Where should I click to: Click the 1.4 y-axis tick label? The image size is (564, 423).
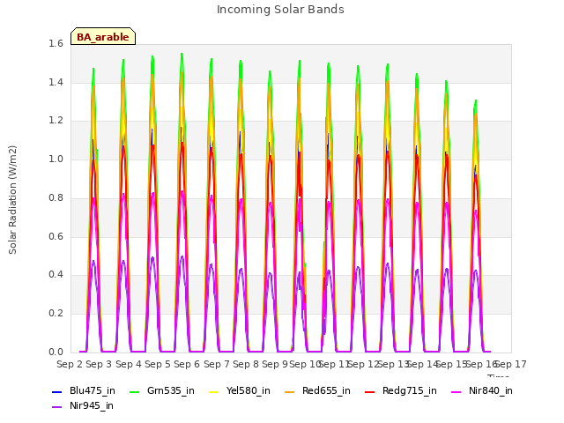tap(56, 82)
